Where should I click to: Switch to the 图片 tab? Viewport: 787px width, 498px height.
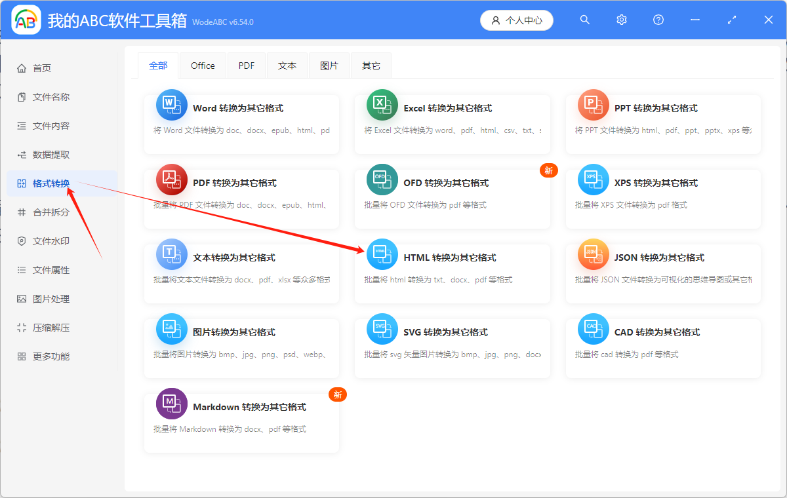pos(329,65)
